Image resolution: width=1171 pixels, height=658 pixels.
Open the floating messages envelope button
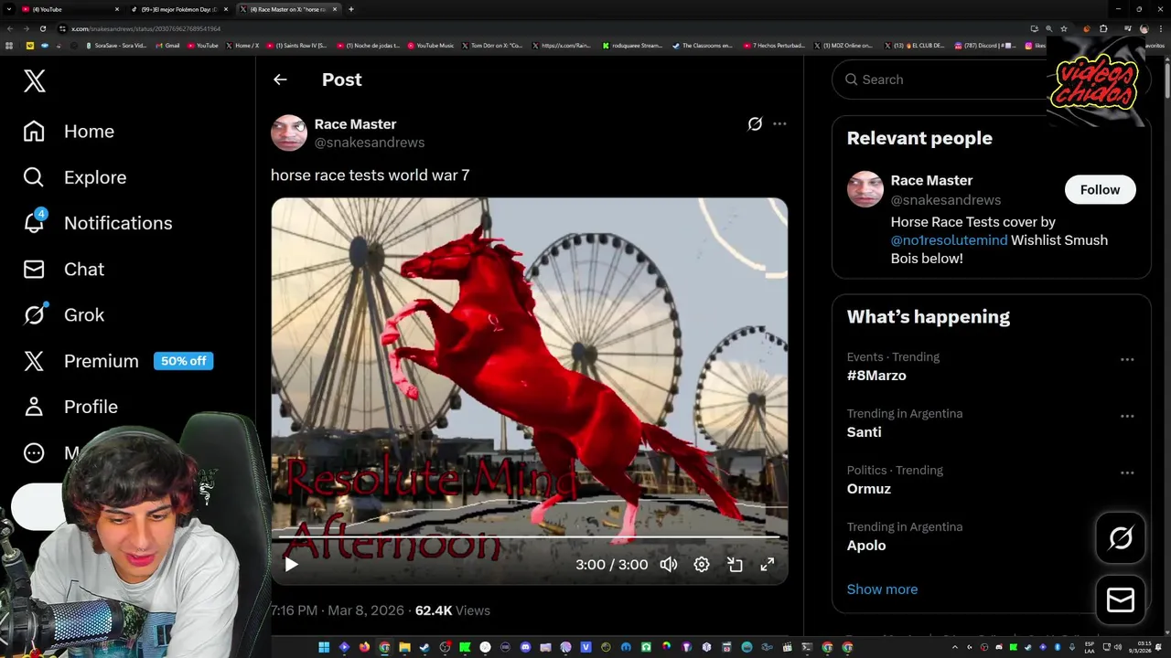point(1121,600)
